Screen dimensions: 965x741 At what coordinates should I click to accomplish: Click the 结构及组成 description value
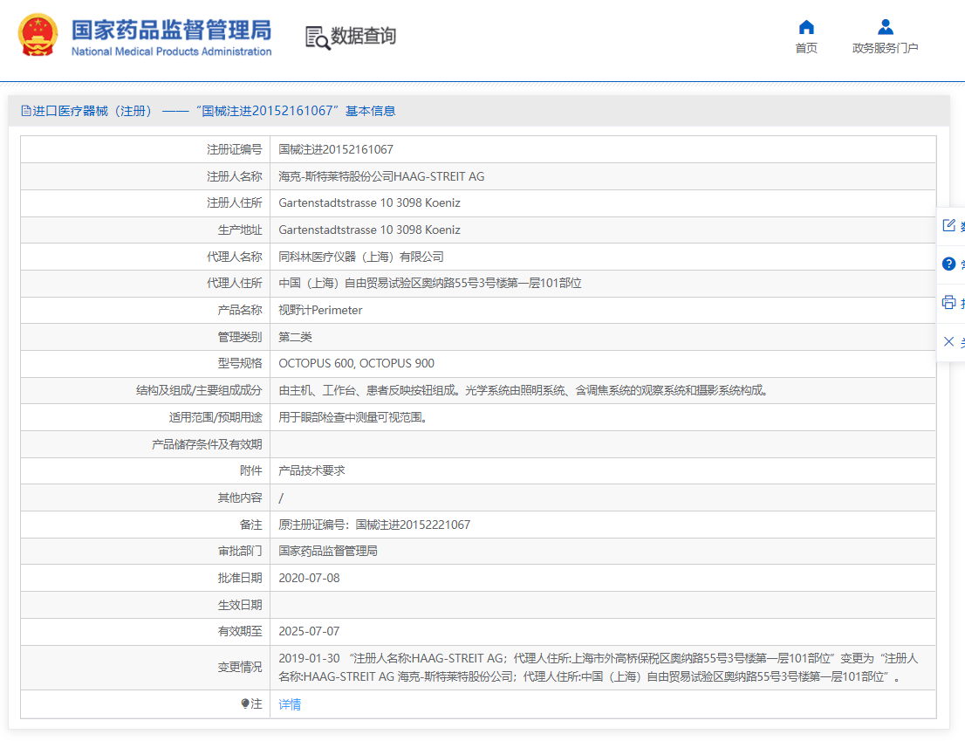pyautogui.click(x=524, y=390)
